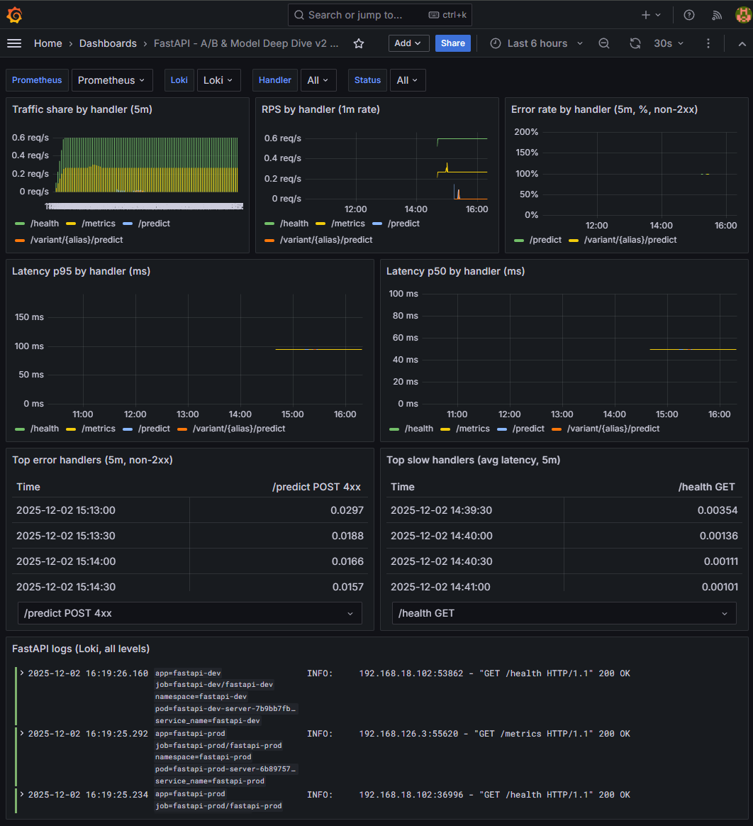Open your profile avatar
Image resolution: width=753 pixels, height=826 pixels.
click(741, 14)
